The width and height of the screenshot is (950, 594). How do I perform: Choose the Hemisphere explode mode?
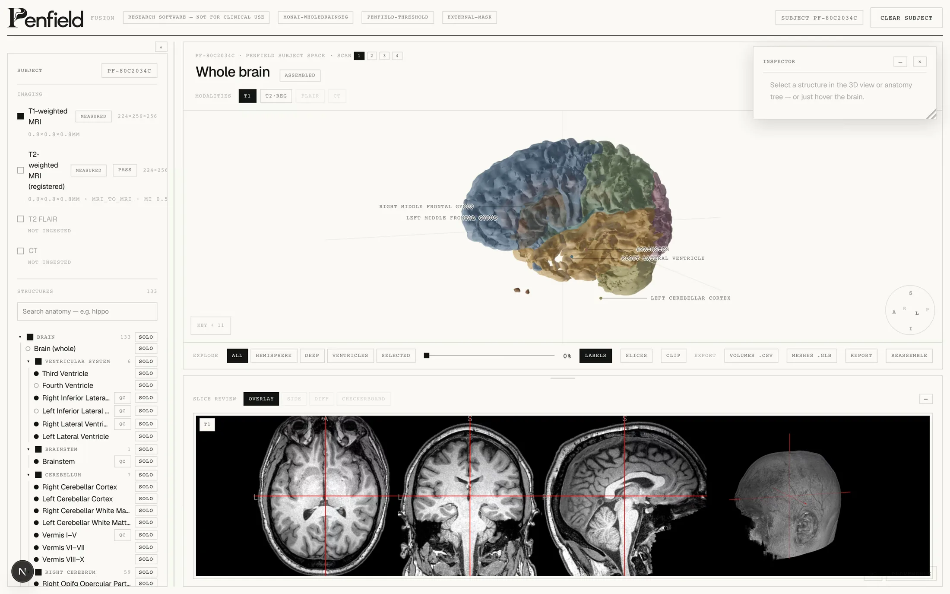(x=274, y=356)
